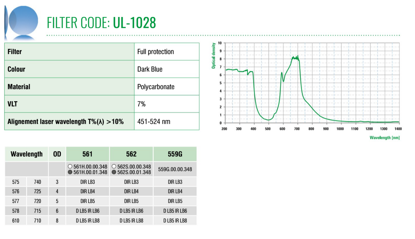Click the 'Wavelength' column header in lower table
415x239 pixels.
coord(27,154)
